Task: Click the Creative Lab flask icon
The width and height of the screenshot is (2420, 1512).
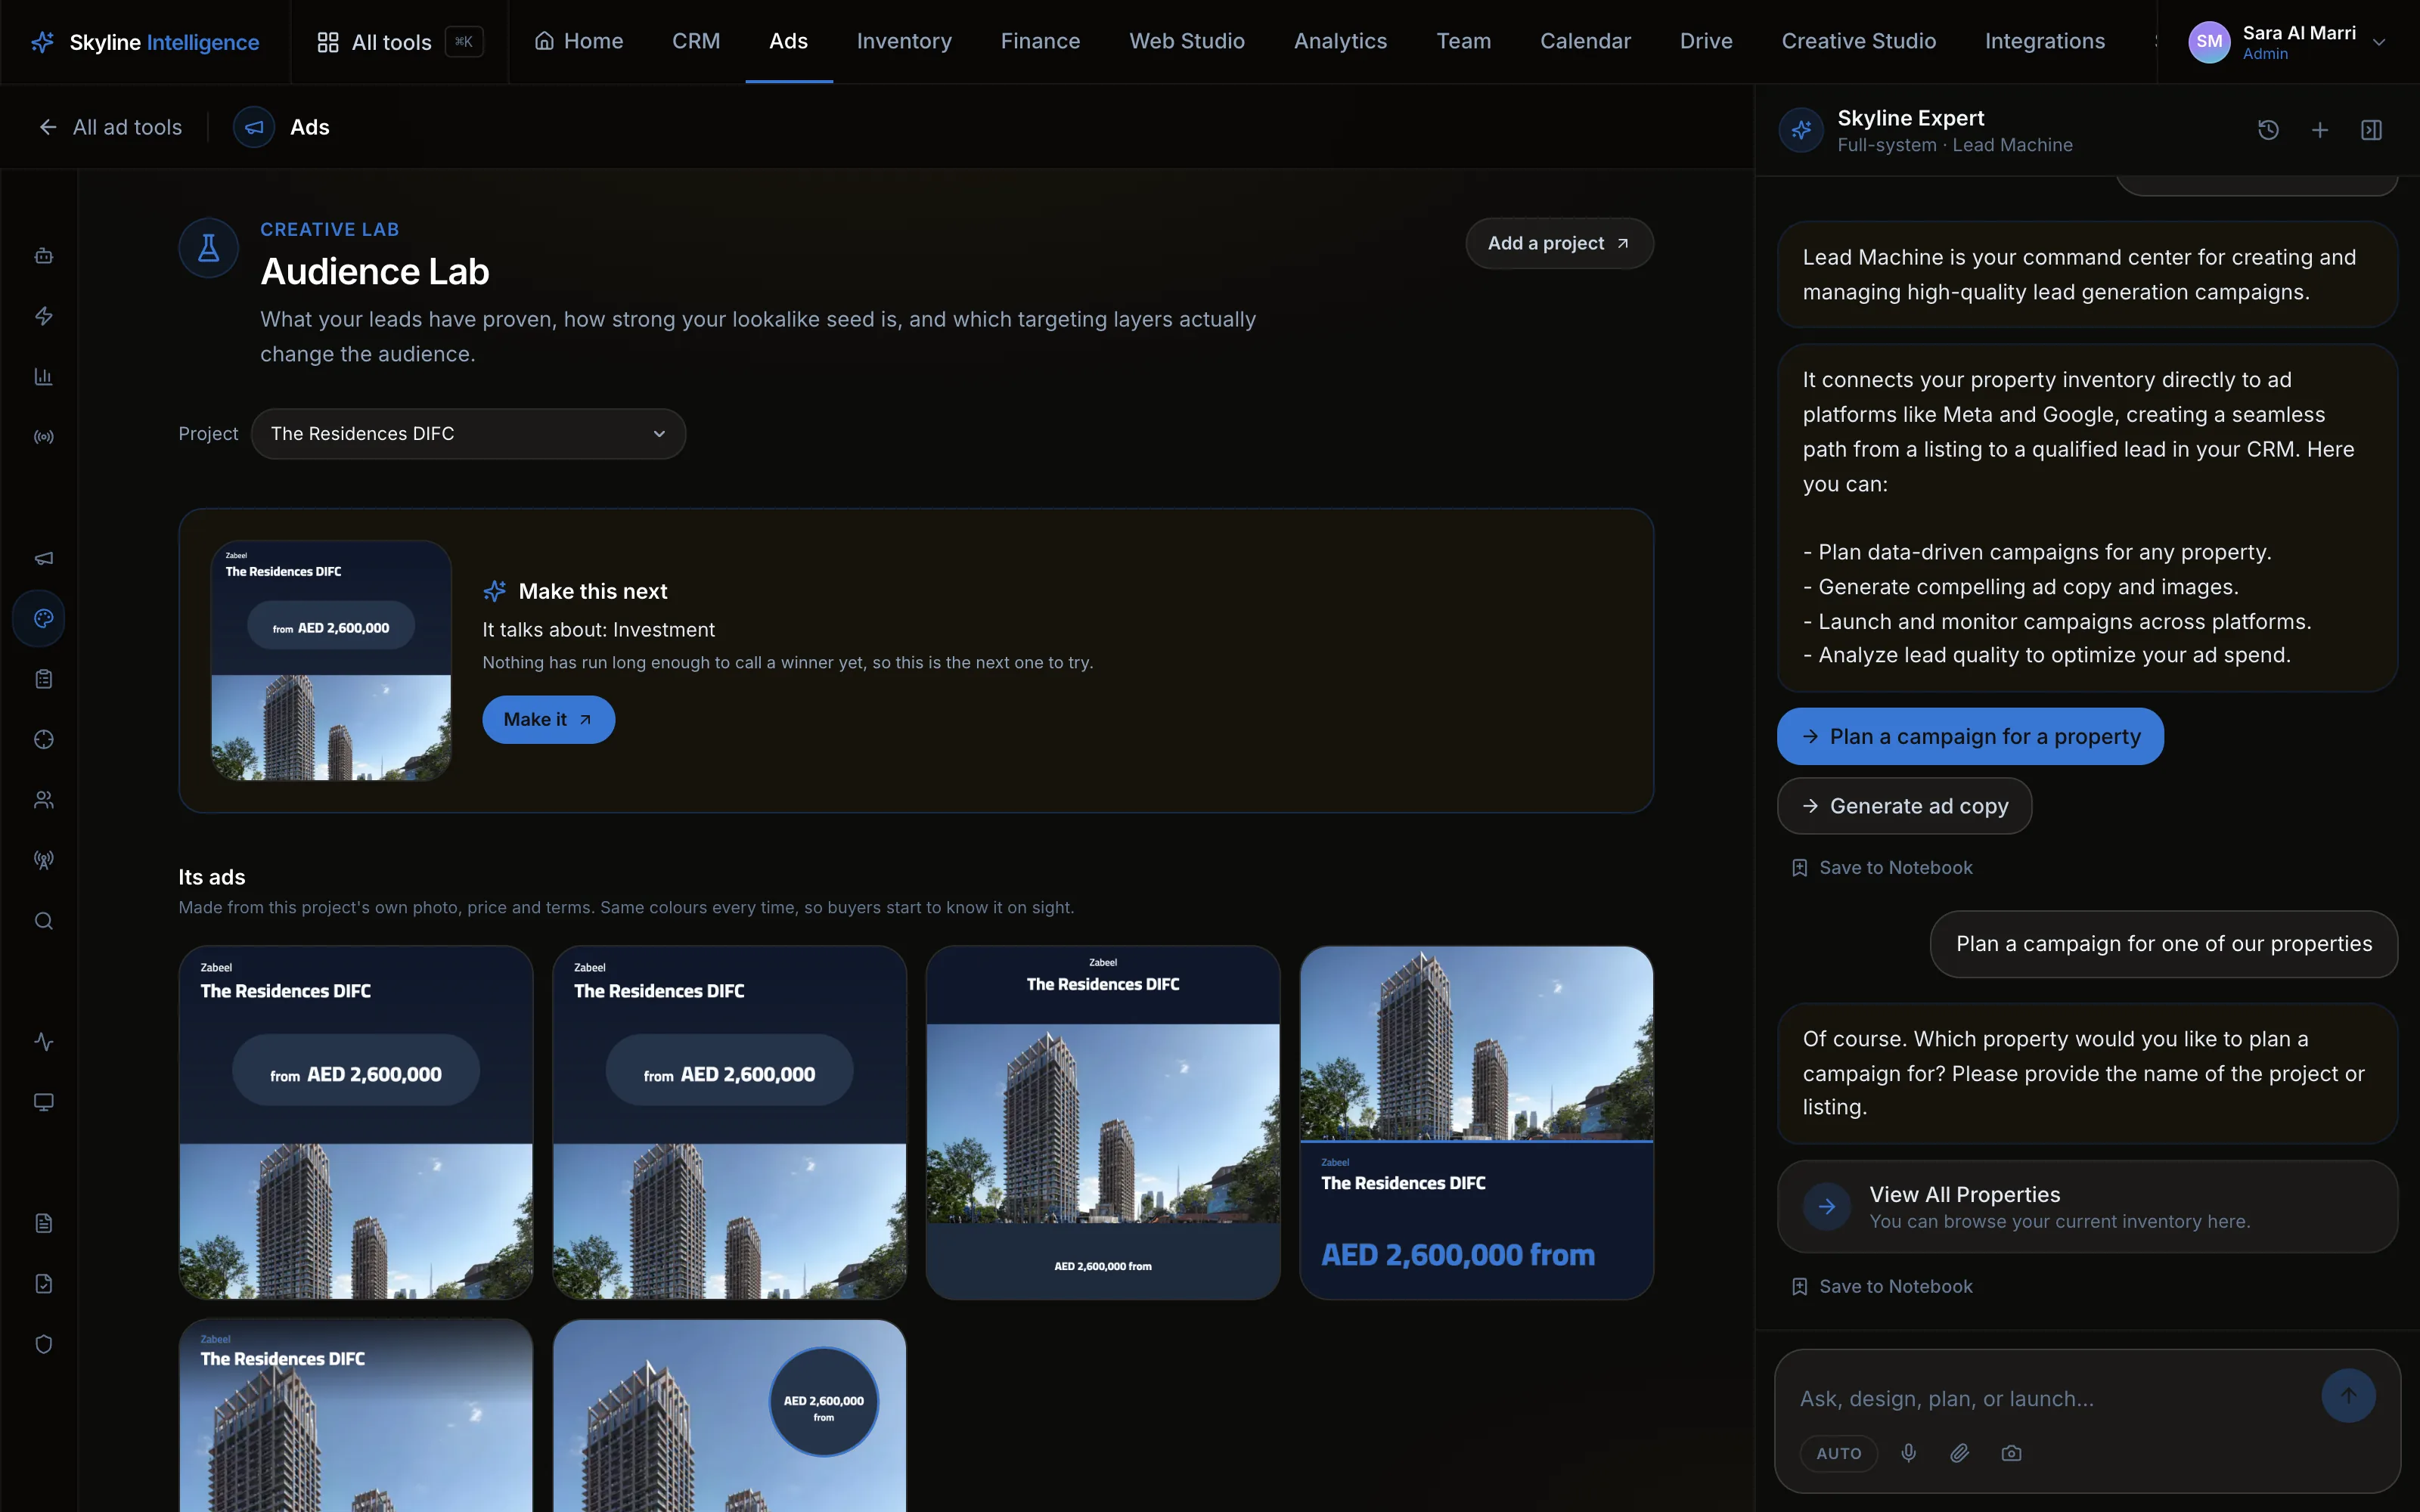Action: click(x=208, y=247)
